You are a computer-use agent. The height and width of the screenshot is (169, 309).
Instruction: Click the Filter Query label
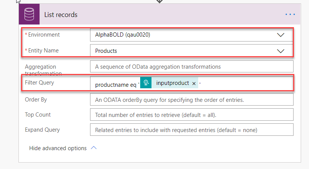pos(39,83)
